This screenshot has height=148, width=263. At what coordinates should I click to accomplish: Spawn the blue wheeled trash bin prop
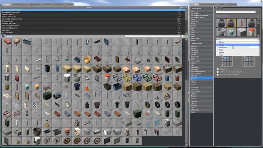pos(77,87)
